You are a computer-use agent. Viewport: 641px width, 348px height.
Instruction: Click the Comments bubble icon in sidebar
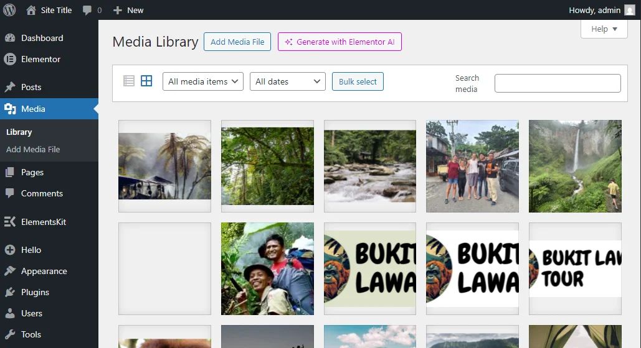point(10,193)
